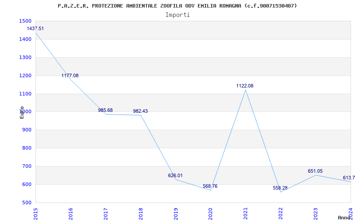Viewport: 355px width, 222px height.
Task: Click the 558.28 value label
Action: tap(280, 188)
